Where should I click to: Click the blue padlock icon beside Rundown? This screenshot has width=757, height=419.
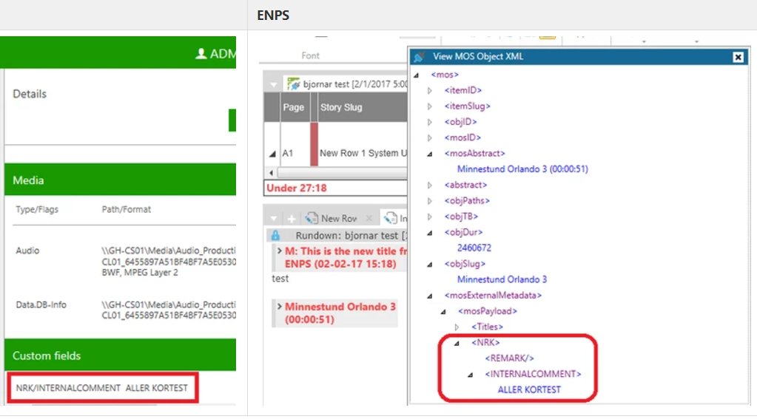[275, 236]
